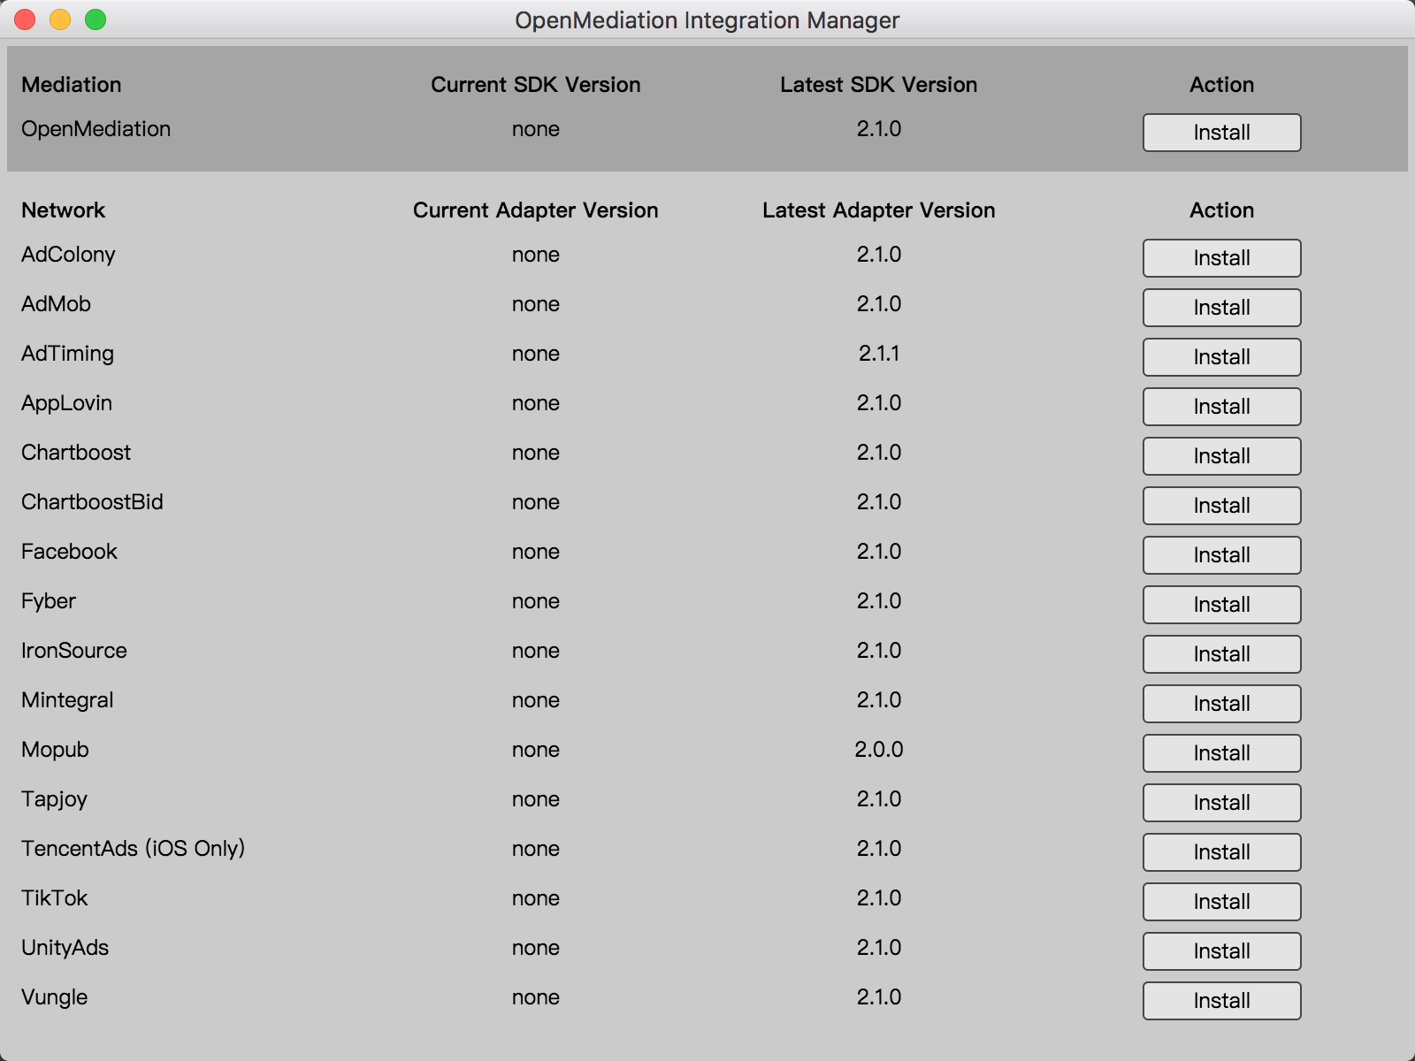Install the Facebook adapter
Image resolution: width=1415 pixels, height=1061 pixels.
point(1221,555)
